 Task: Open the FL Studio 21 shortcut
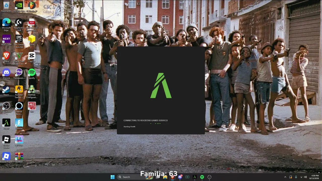[32, 7]
